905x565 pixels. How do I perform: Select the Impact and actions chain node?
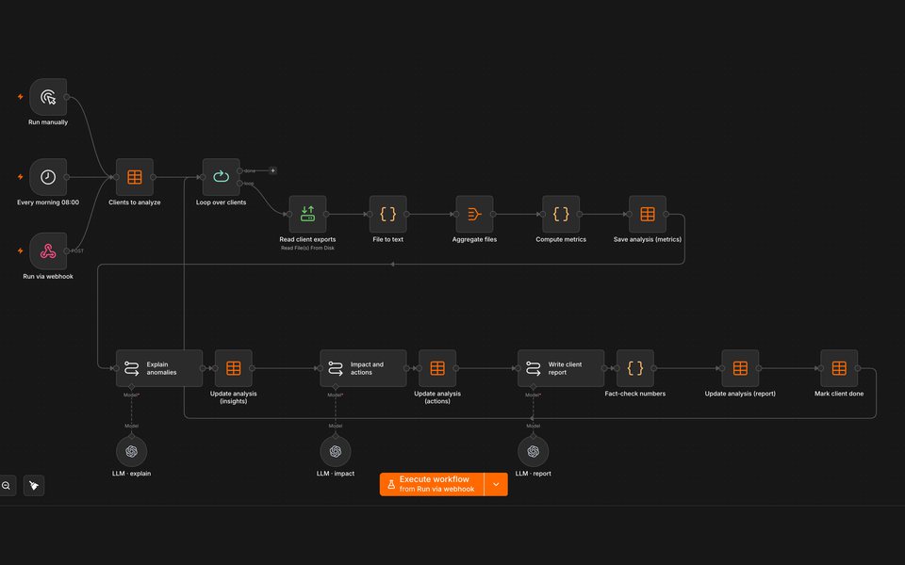click(x=363, y=368)
